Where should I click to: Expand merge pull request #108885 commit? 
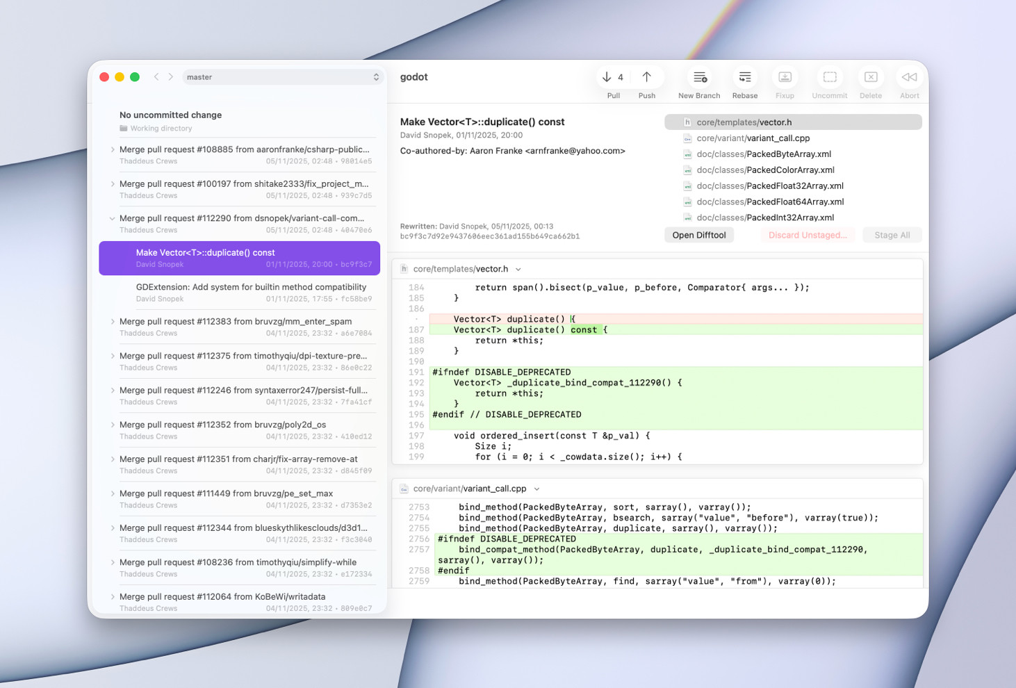[113, 149]
